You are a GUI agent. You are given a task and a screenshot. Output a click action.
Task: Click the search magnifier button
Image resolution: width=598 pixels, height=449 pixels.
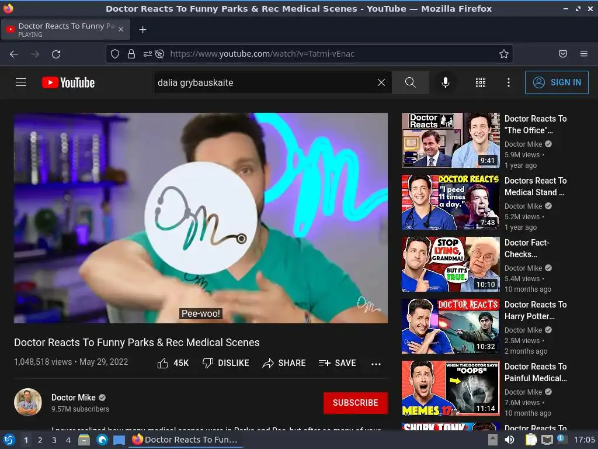point(411,82)
